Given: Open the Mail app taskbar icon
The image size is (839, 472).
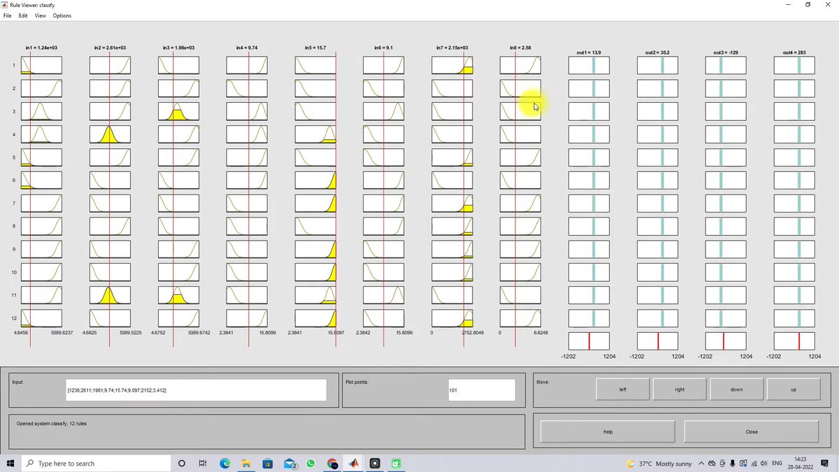Looking at the screenshot, I should (290, 464).
